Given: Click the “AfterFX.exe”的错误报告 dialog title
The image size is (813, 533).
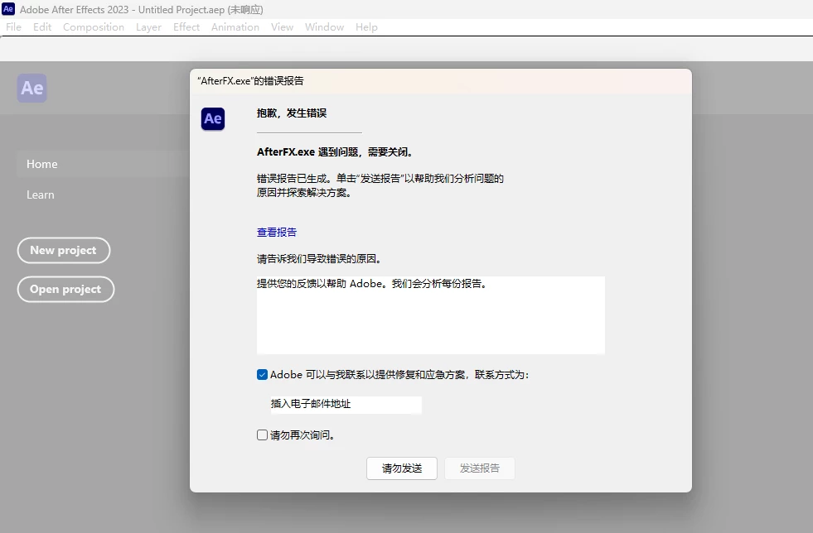Looking at the screenshot, I should coord(250,81).
